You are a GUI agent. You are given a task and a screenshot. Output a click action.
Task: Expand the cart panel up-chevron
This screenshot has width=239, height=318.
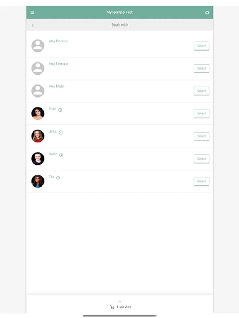click(120, 301)
